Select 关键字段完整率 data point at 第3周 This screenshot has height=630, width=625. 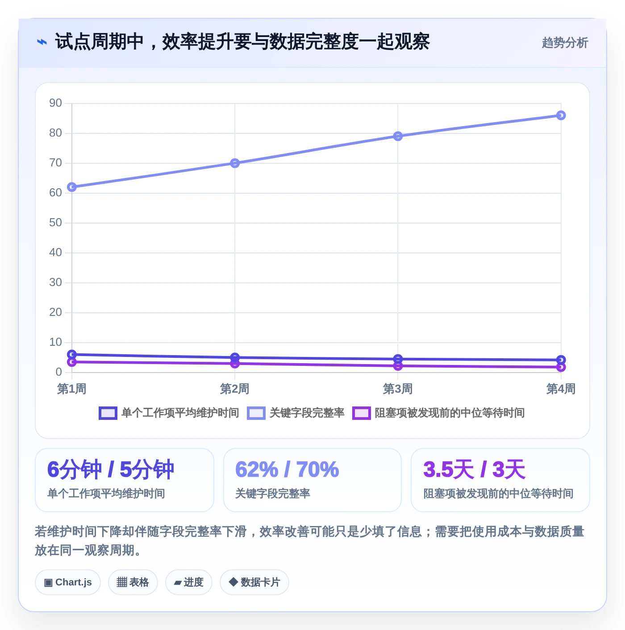[x=398, y=136]
